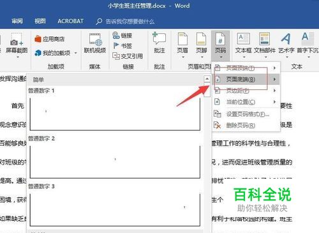This screenshot has height=233, width=319.
Task: Choose 设置页码格式(F)... option
Action: point(246,114)
